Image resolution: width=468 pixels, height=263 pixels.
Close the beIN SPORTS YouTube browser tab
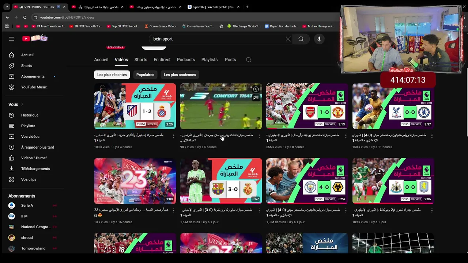(65, 7)
